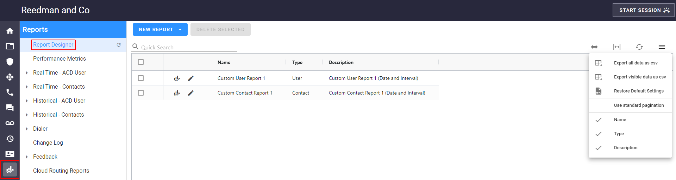
Task: Check the Custom Contact Report 1 checkbox
Action: [x=141, y=93]
